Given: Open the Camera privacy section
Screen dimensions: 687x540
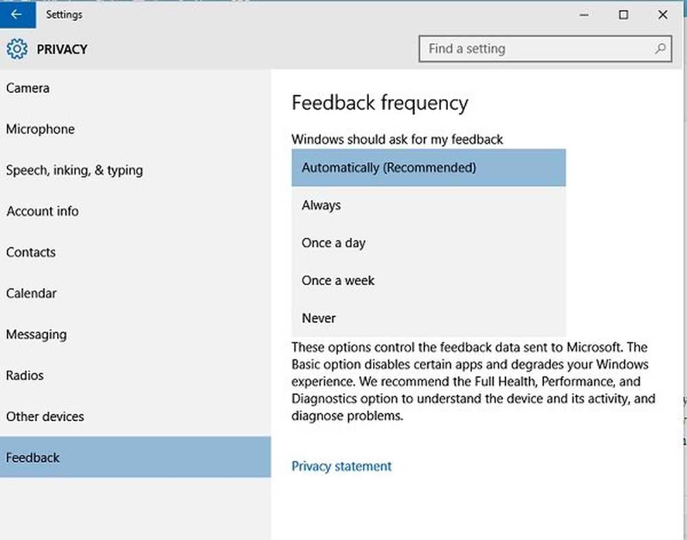Looking at the screenshot, I should pyautogui.click(x=135, y=88).
